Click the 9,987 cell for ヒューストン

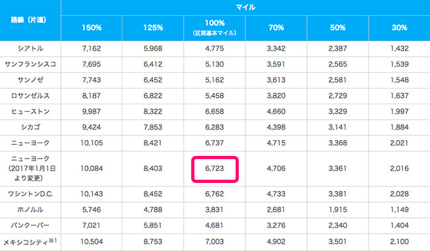91,112
